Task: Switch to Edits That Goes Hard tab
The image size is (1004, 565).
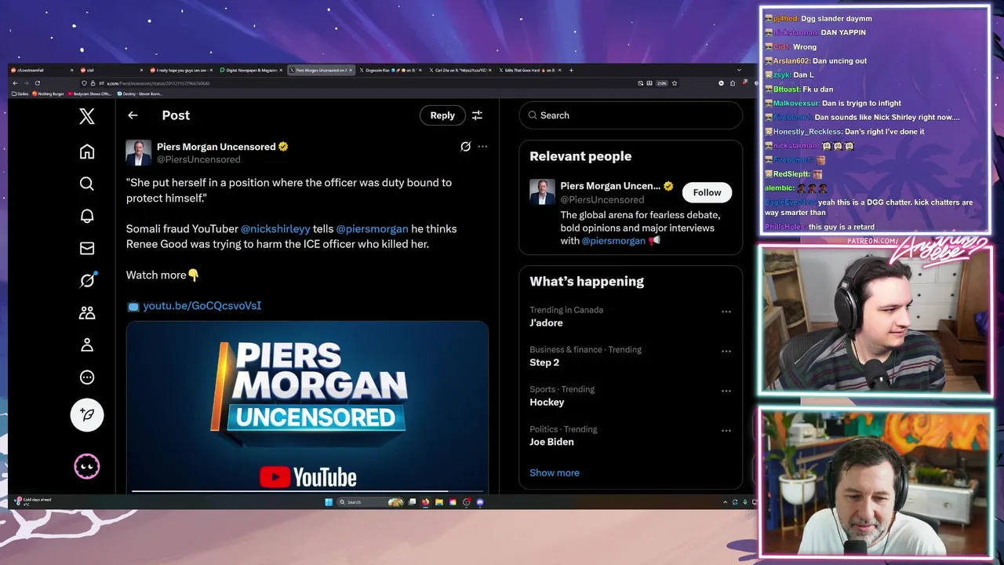Action: (529, 70)
